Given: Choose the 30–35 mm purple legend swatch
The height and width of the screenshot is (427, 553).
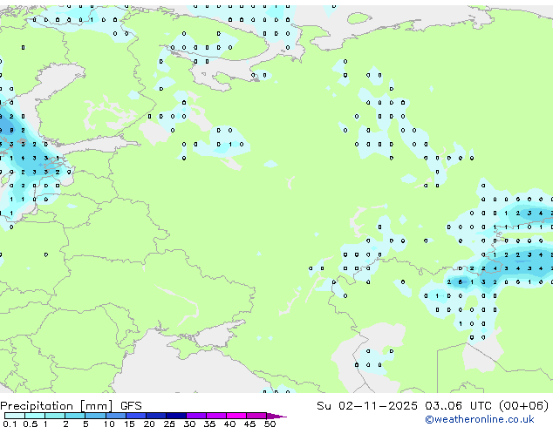Looking at the screenshot, I should coord(195,416).
